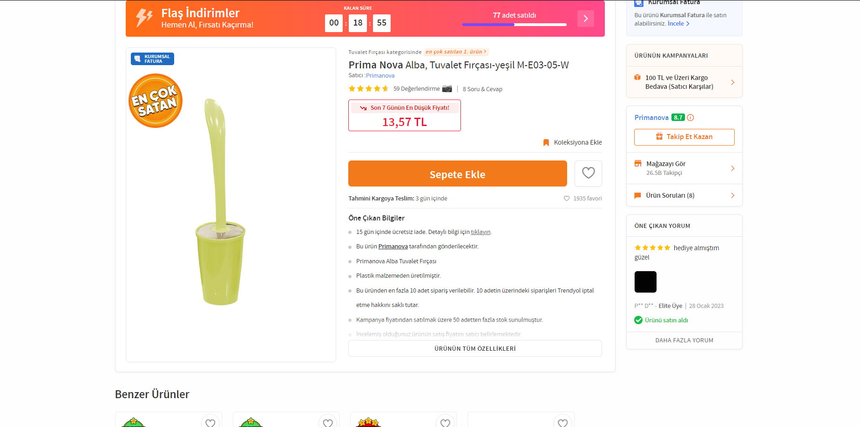
Task: Click the heart favorite button beside Sepete Ekle
Action: coord(588,173)
